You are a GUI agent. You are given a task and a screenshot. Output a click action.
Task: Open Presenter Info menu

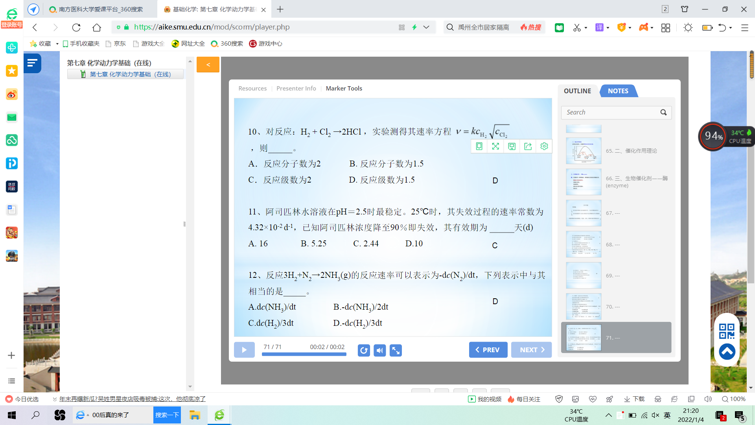tap(296, 89)
